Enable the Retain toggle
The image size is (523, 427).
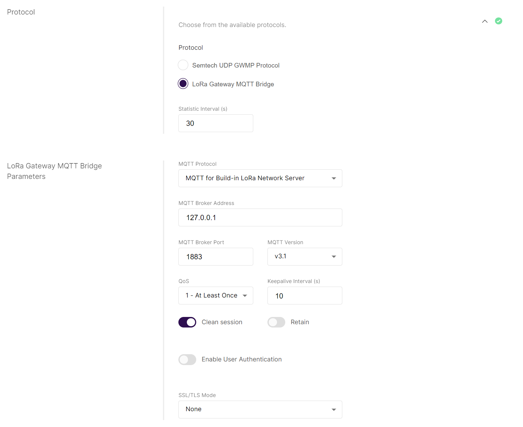[276, 322]
